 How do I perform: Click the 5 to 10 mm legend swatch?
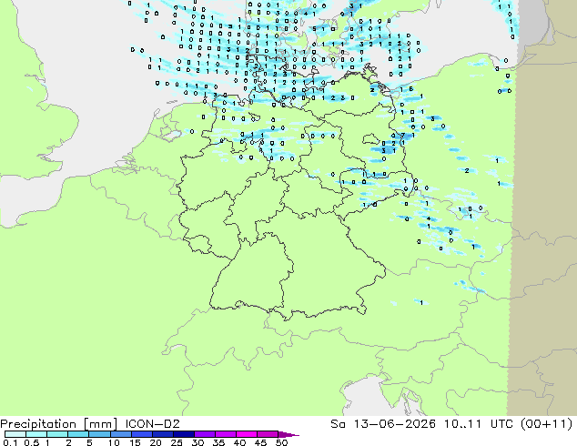coord(99,434)
